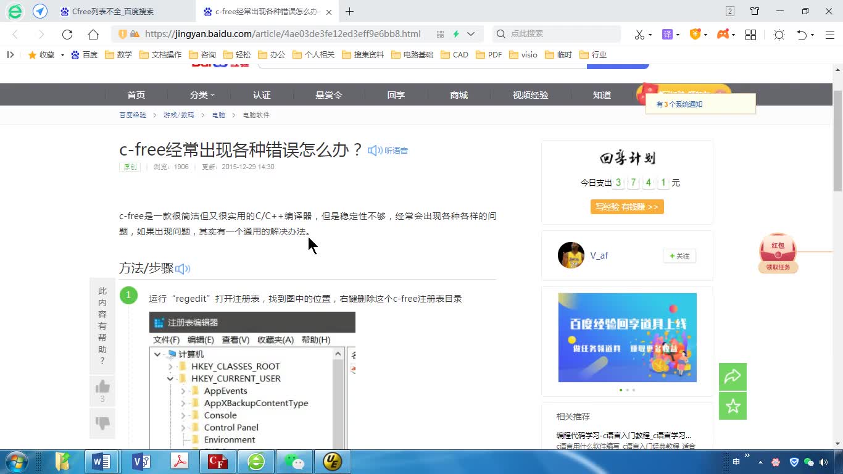Open the orange shield wallet icon

(695, 35)
